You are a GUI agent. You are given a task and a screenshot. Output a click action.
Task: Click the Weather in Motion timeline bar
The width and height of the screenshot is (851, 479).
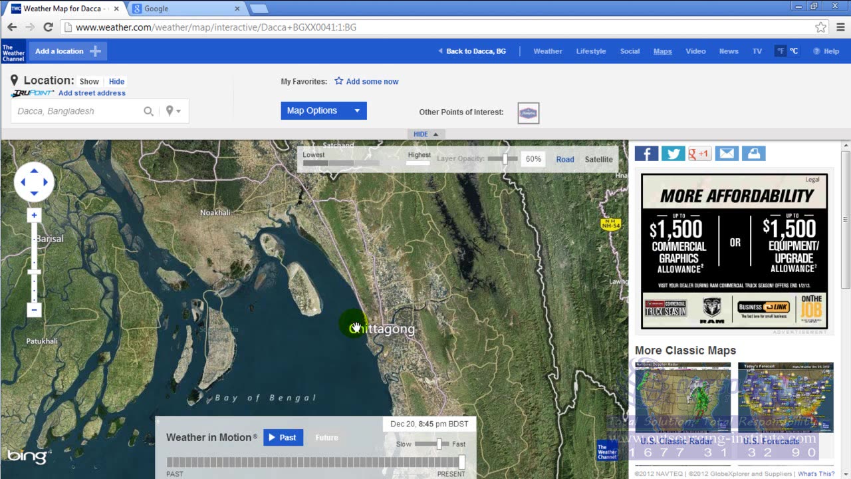click(316, 462)
